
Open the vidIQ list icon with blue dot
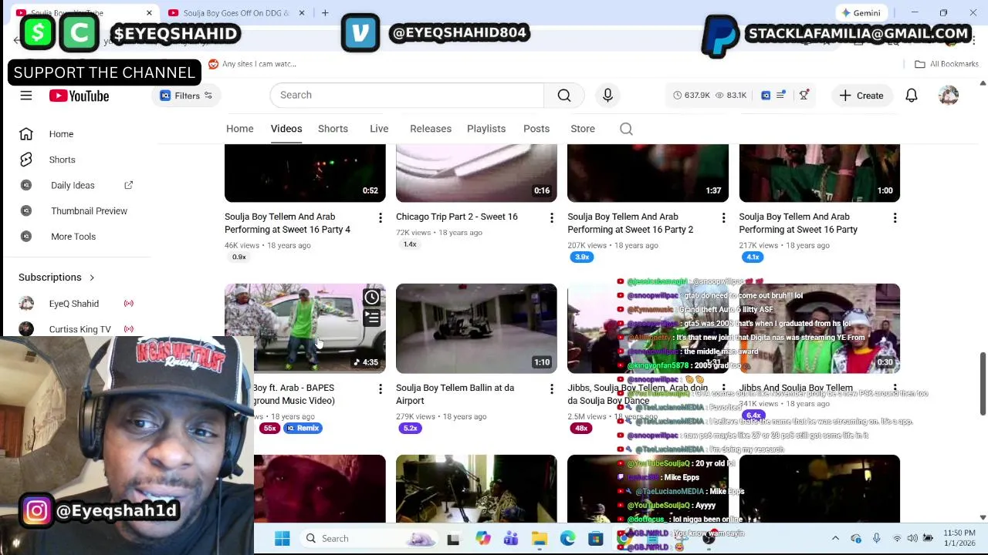[x=781, y=96]
